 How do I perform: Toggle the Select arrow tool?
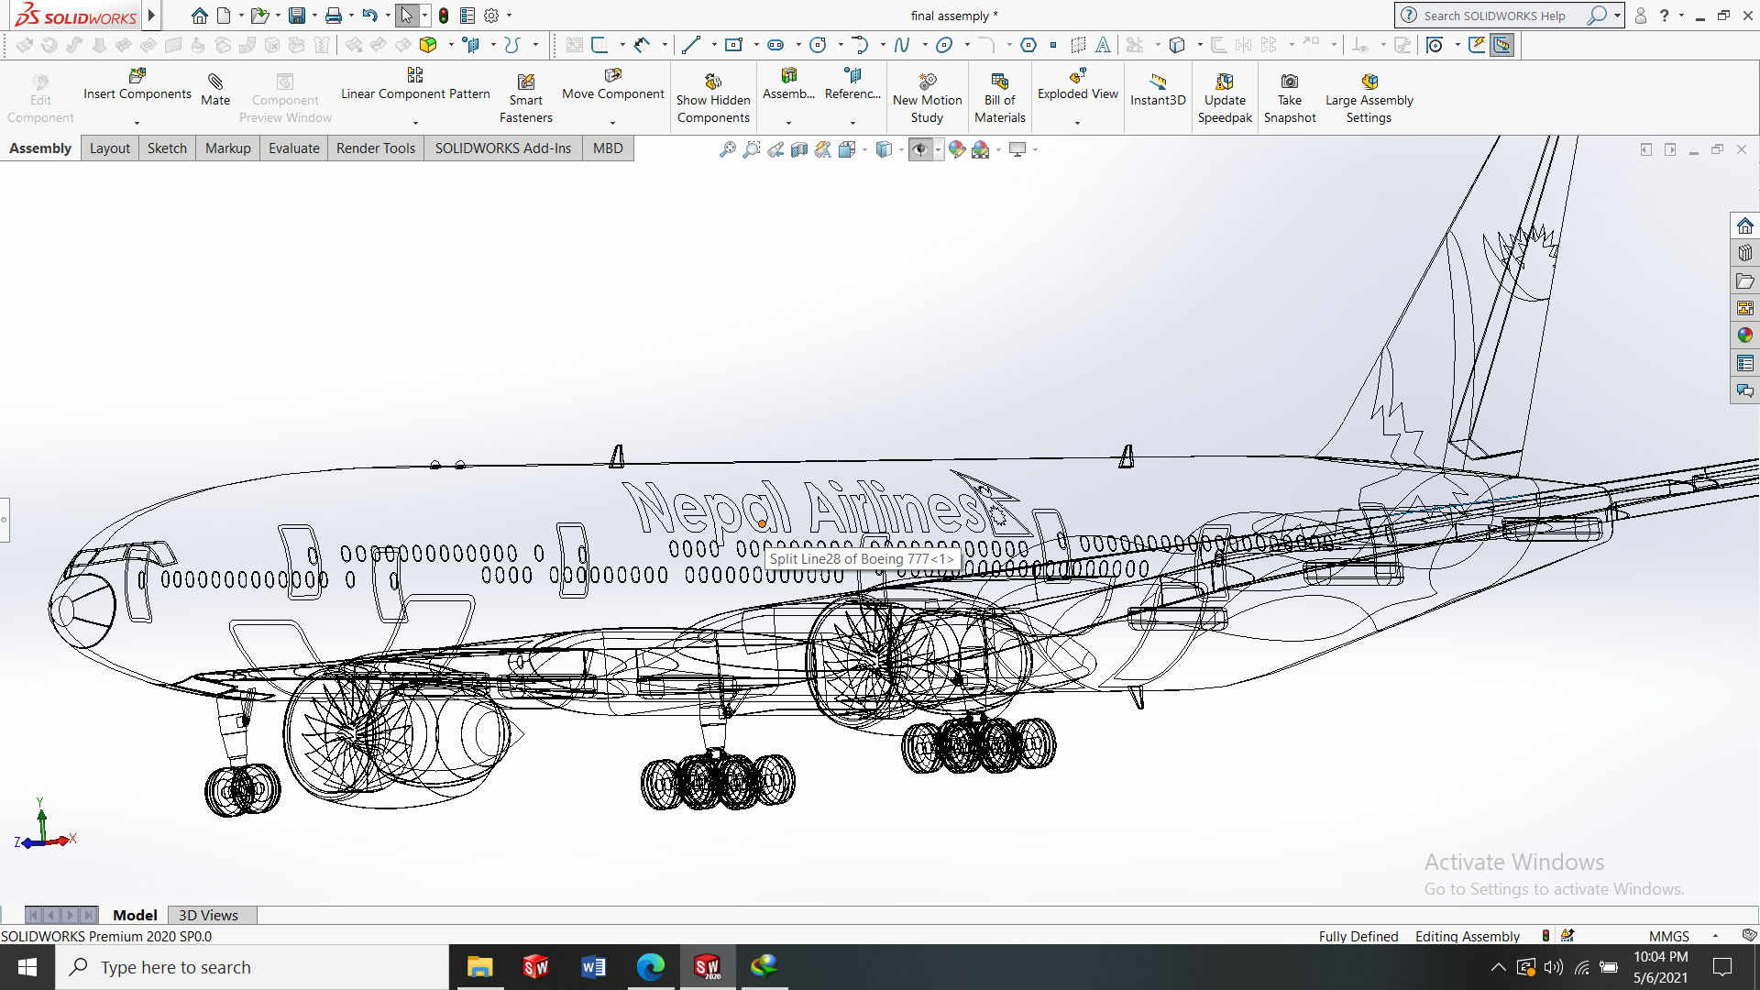click(x=407, y=16)
